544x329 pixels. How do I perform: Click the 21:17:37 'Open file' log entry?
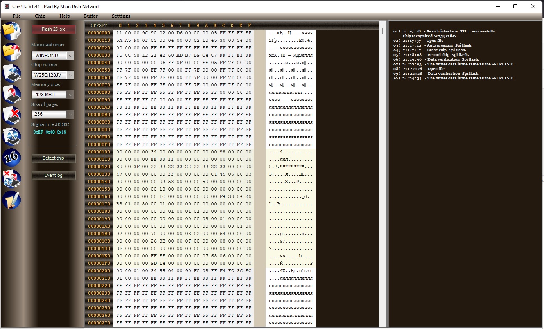[418, 41]
